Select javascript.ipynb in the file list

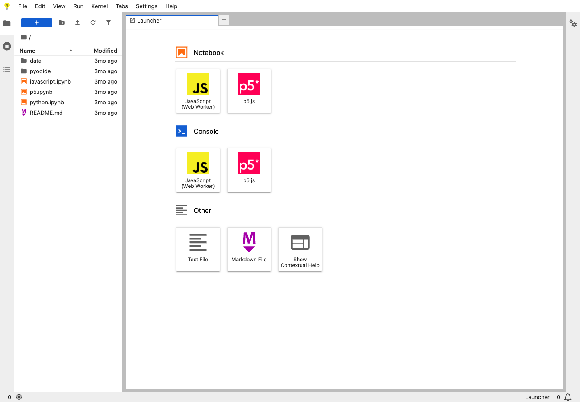click(x=68, y=82)
